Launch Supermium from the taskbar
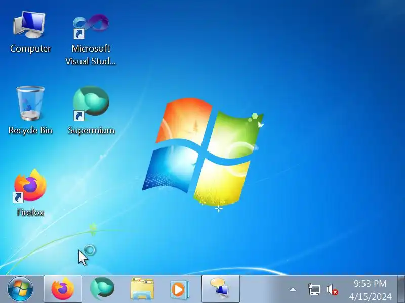 (102, 289)
